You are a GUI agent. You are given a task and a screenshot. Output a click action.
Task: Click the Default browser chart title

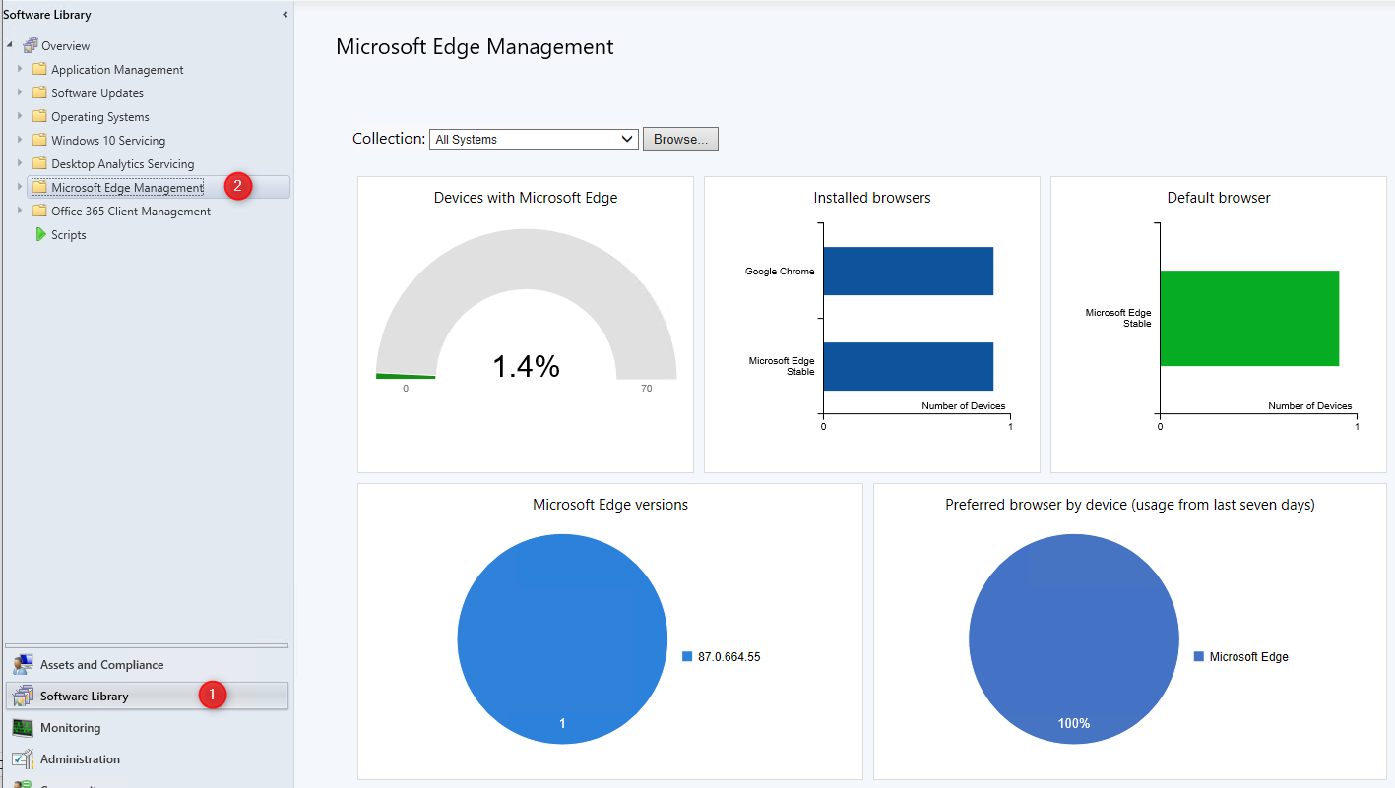[1219, 198]
